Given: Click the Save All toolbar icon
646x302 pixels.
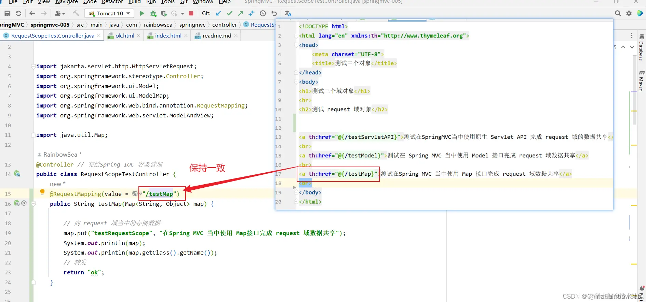Looking at the screenshot, I should pyautogui.click(x=7, y=13).
